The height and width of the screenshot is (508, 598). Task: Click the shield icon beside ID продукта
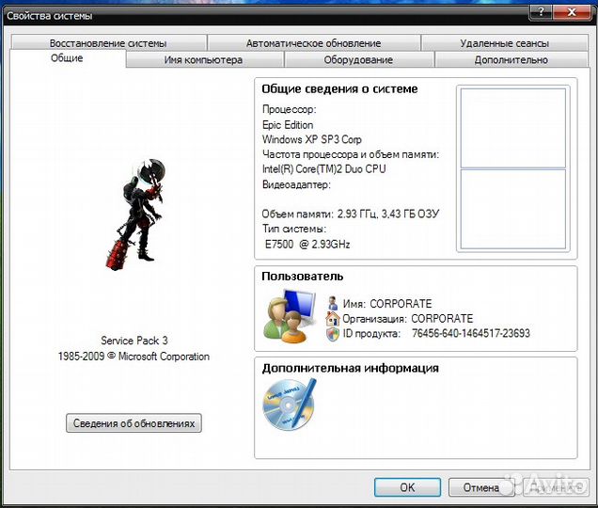point(333,334)
